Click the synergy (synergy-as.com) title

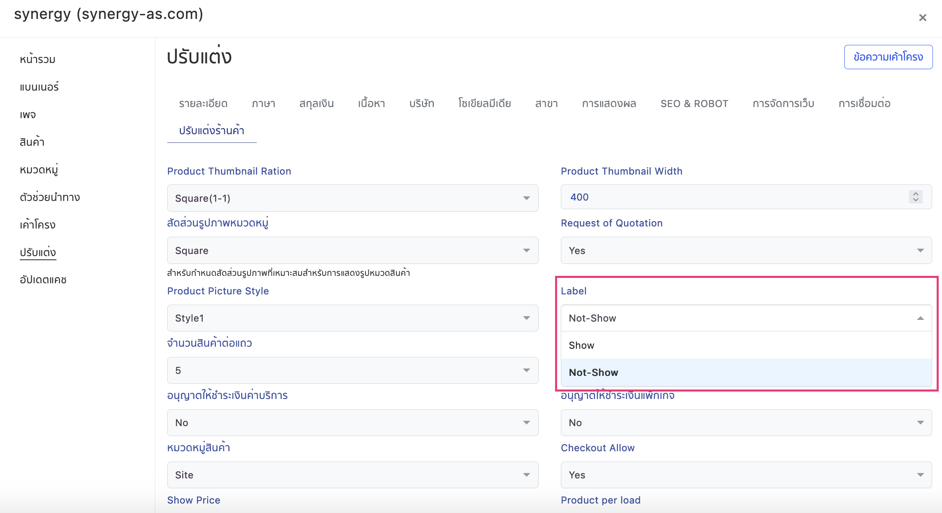click(109, 14)
